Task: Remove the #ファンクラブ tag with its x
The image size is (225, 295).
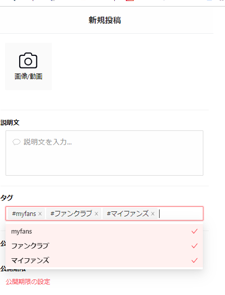Action: click(x=96, y=214)
